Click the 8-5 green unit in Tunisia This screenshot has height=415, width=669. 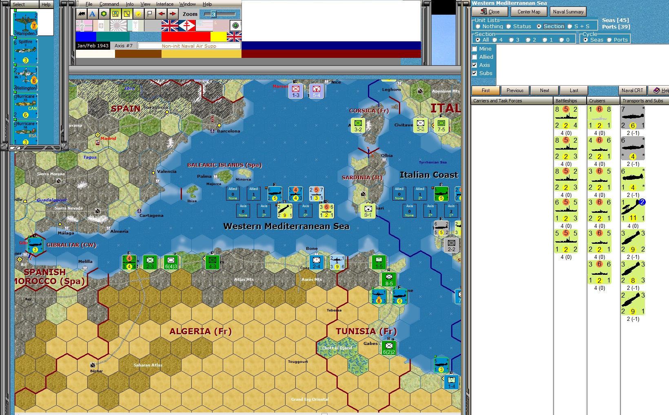[x=389, y=280]
